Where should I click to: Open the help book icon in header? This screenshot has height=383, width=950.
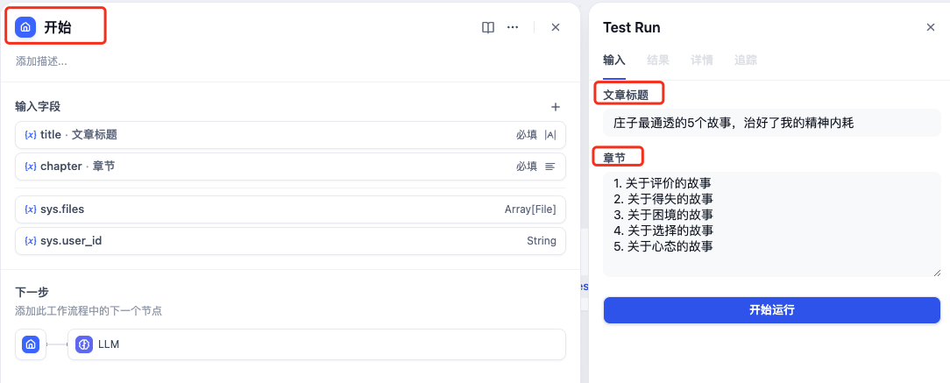tap(488, 27)
